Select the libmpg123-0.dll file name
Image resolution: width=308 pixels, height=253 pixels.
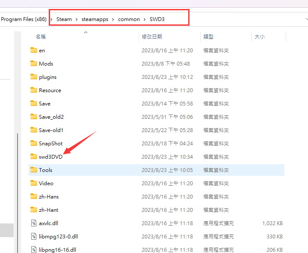tap(58, 237)
